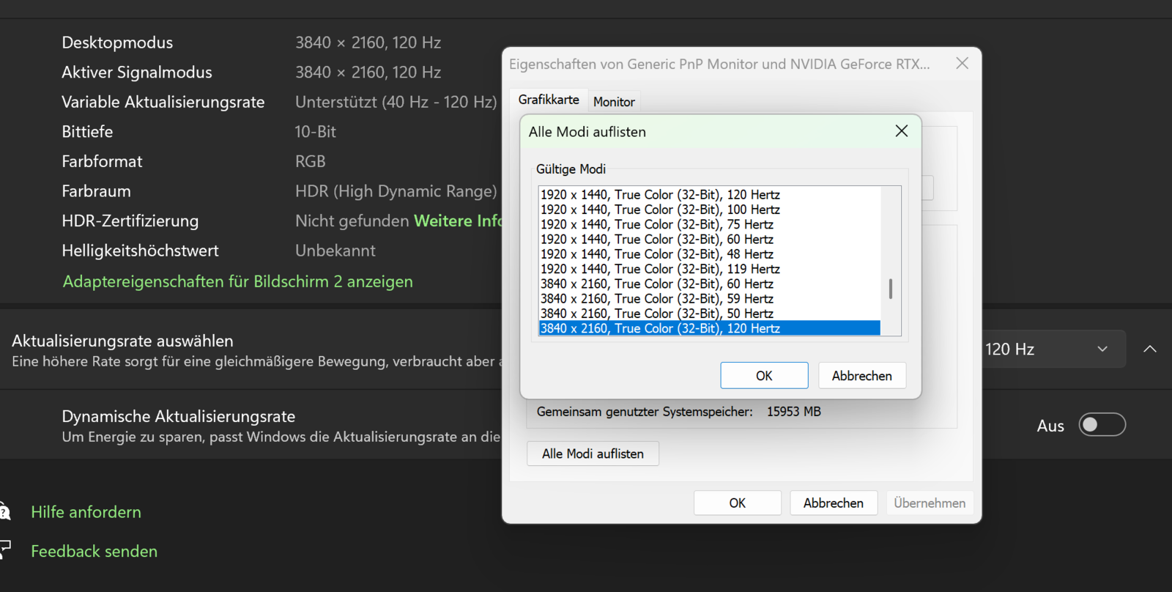Click the Übernehmen button

click(x=930, y=503)
